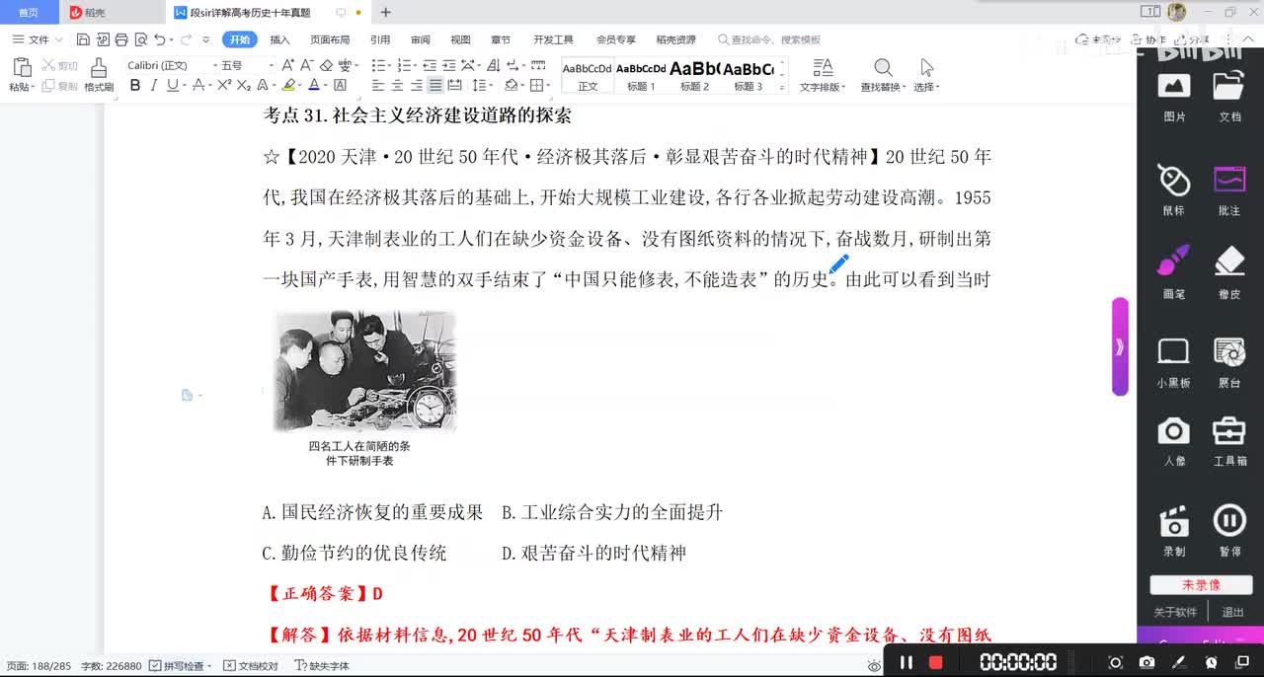Toggle Italic formatting

point(154,86)
